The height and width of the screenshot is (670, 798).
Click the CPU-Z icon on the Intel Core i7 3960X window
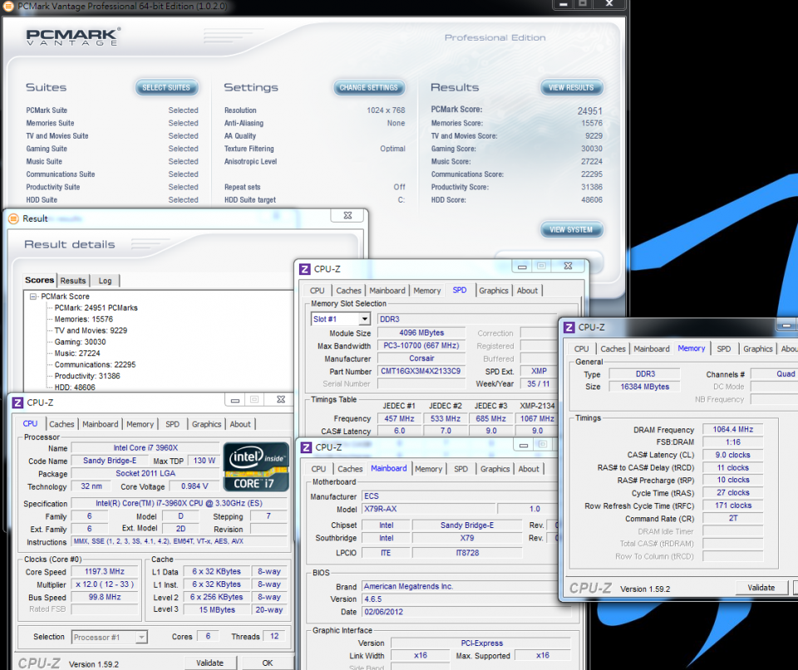point(17,403)
